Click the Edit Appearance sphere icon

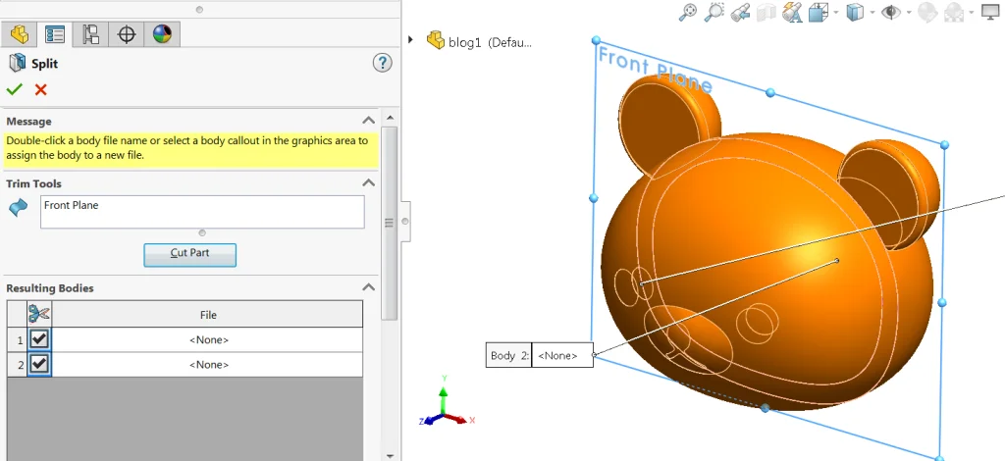pos(926,12)
